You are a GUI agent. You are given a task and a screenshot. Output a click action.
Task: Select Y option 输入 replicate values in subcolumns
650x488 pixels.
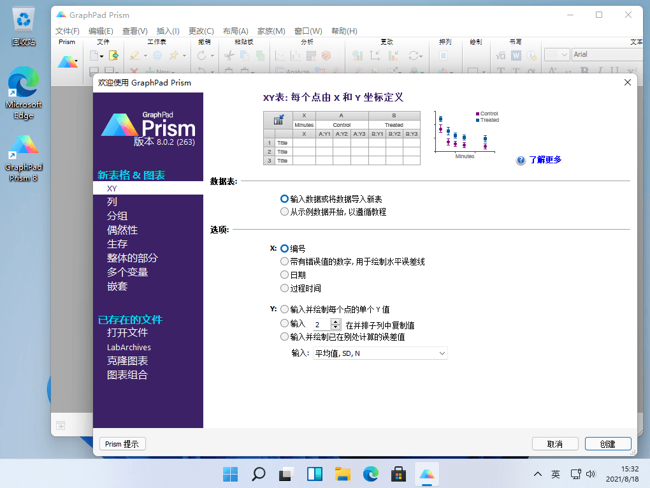point(284,323)
